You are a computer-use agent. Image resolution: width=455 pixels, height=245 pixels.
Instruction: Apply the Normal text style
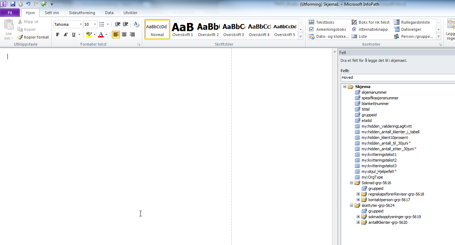click(x=157, y=29)
